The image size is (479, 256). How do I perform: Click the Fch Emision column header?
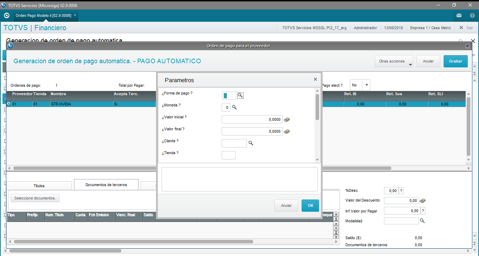(x=102, y=217)
